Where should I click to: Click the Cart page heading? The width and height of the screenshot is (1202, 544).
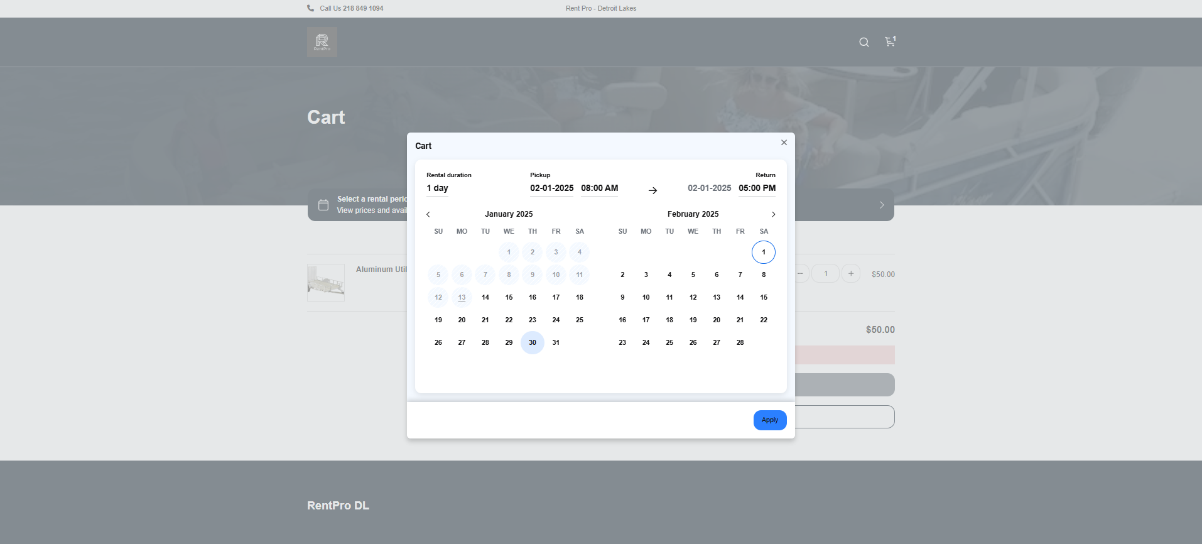click(x=326, y=117)
